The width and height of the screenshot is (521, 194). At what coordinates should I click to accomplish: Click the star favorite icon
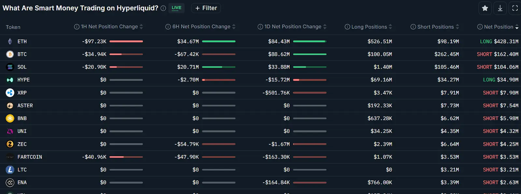(485, 8)
